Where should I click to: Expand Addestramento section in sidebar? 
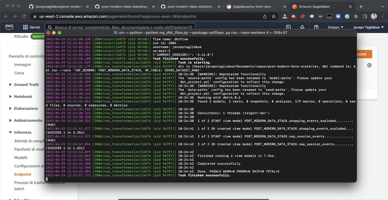pos(10,120)
